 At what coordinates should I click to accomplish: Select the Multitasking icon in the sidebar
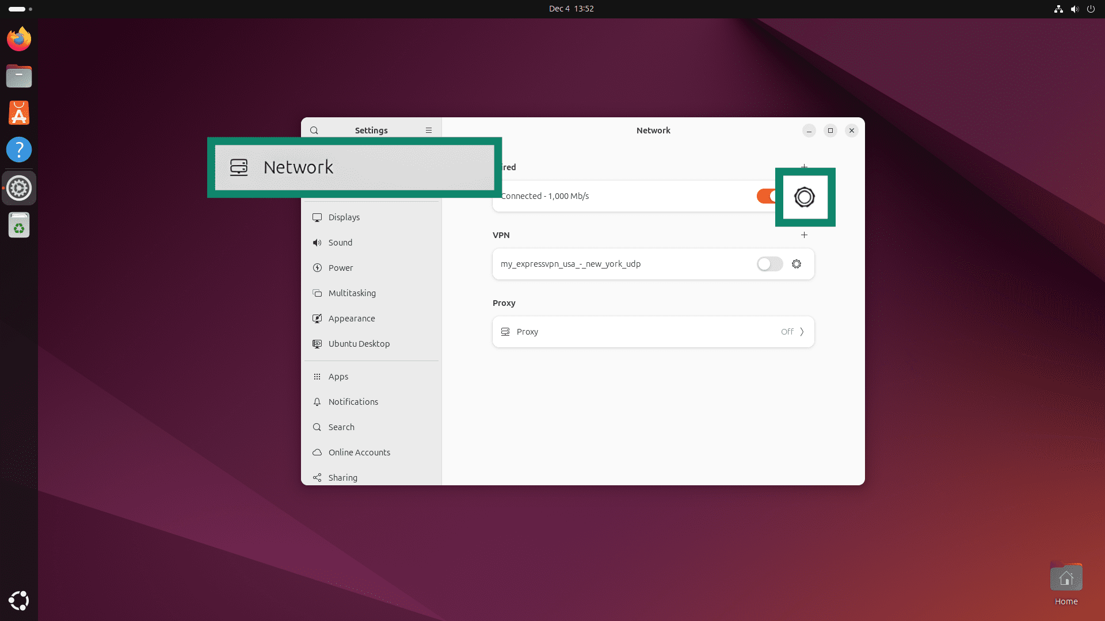coord(317,293)
